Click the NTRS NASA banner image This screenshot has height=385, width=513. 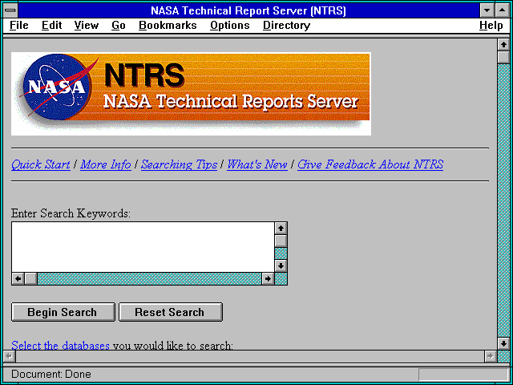tap(191, 94)
